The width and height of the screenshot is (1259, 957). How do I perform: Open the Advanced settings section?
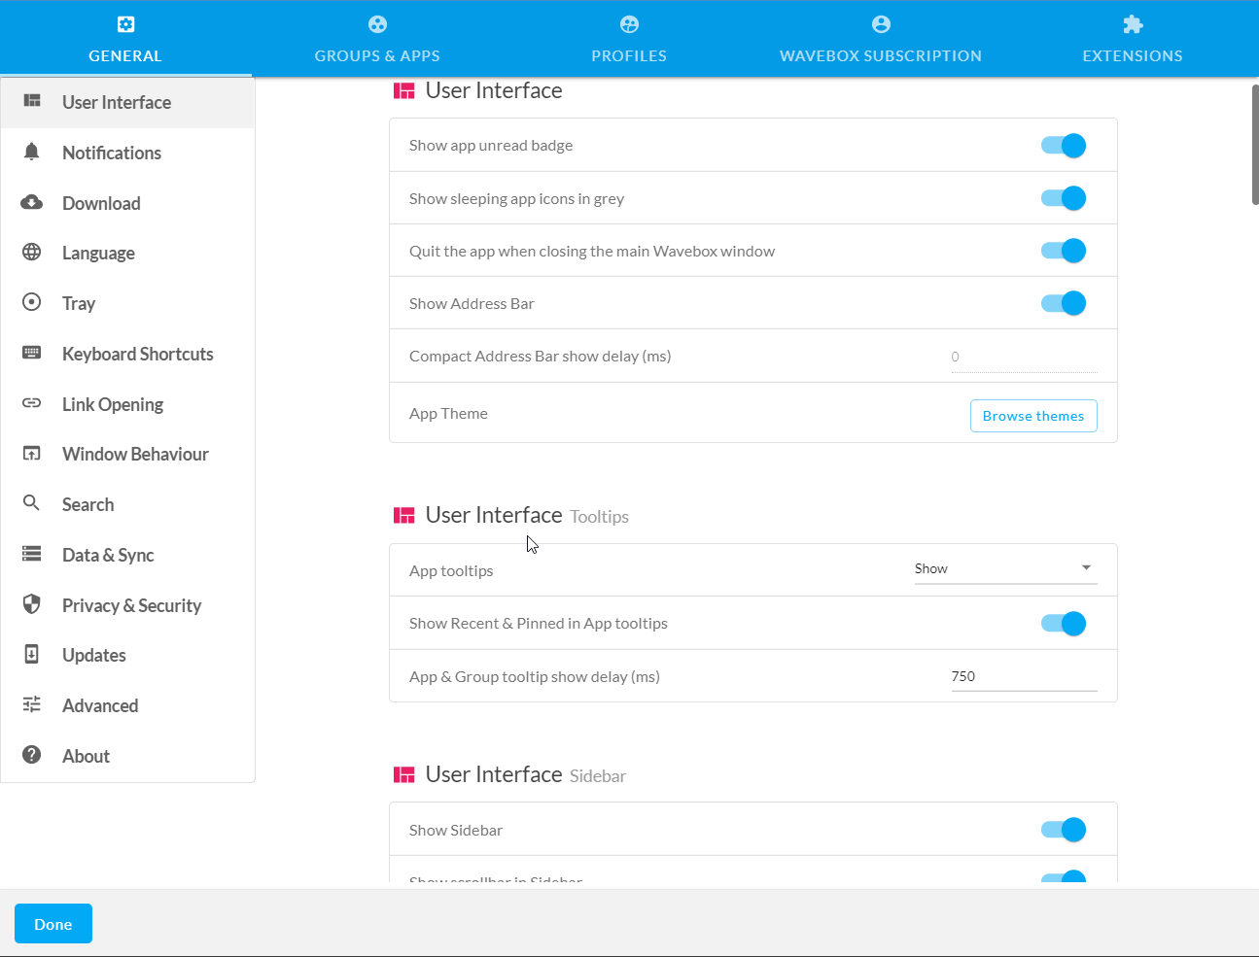click(127, 705)
